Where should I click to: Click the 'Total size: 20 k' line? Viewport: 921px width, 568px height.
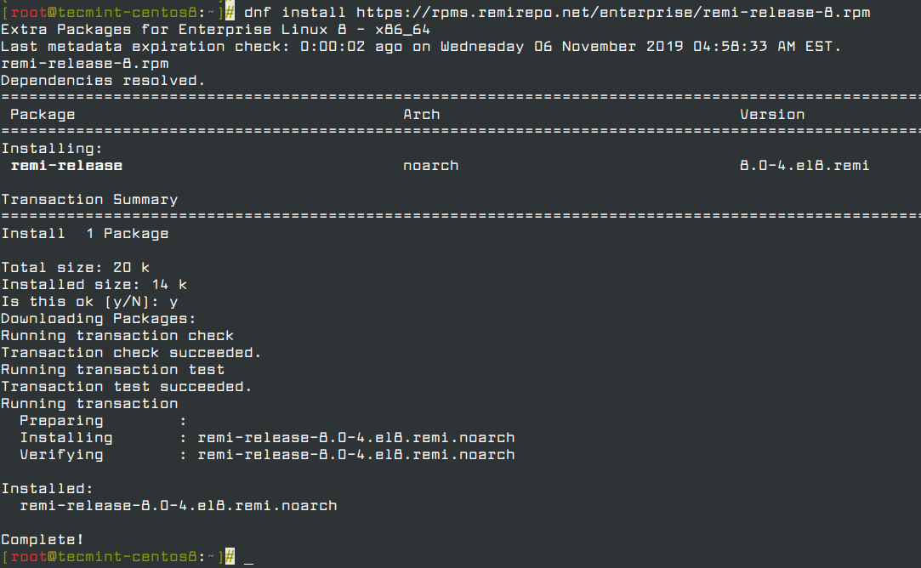tap(75, 268)
